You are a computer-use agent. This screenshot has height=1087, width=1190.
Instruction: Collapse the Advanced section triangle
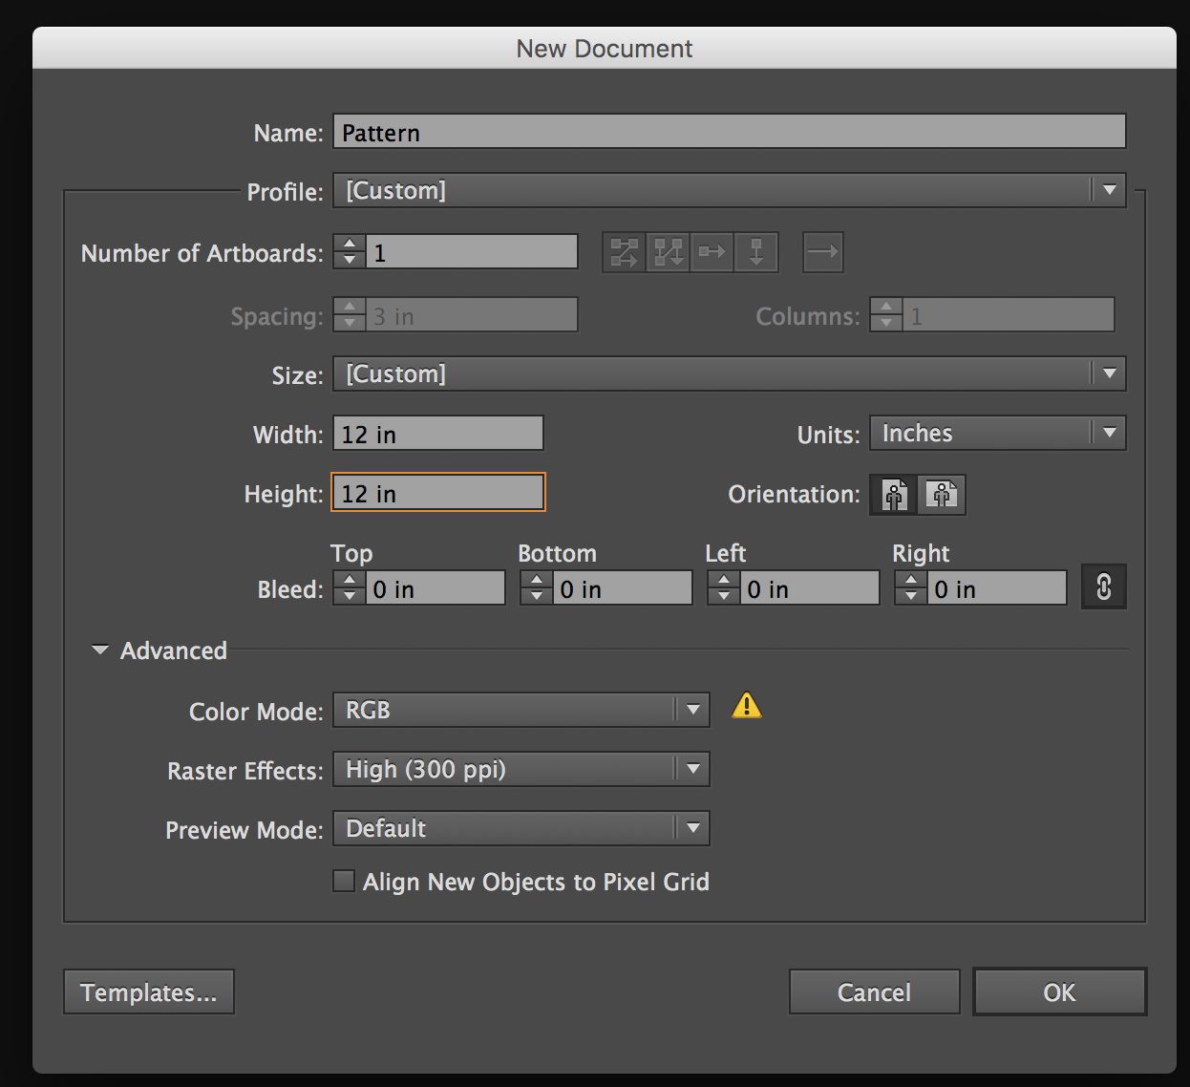(99, 650)
